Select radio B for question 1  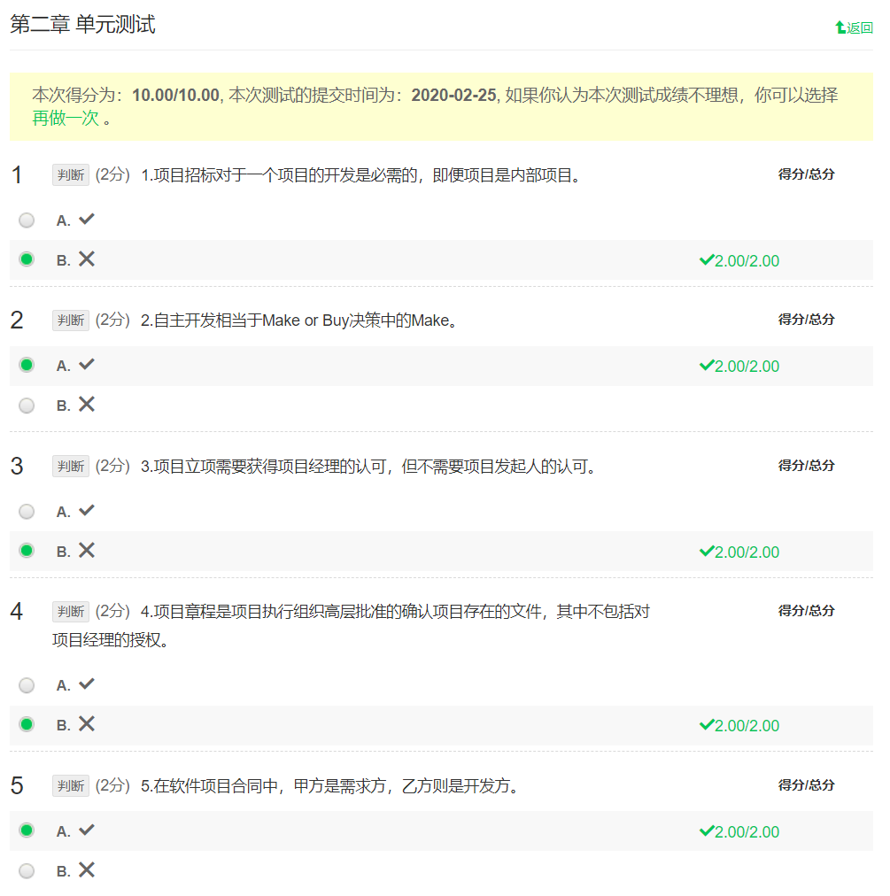pyautogui.click(x=27, y=259)
